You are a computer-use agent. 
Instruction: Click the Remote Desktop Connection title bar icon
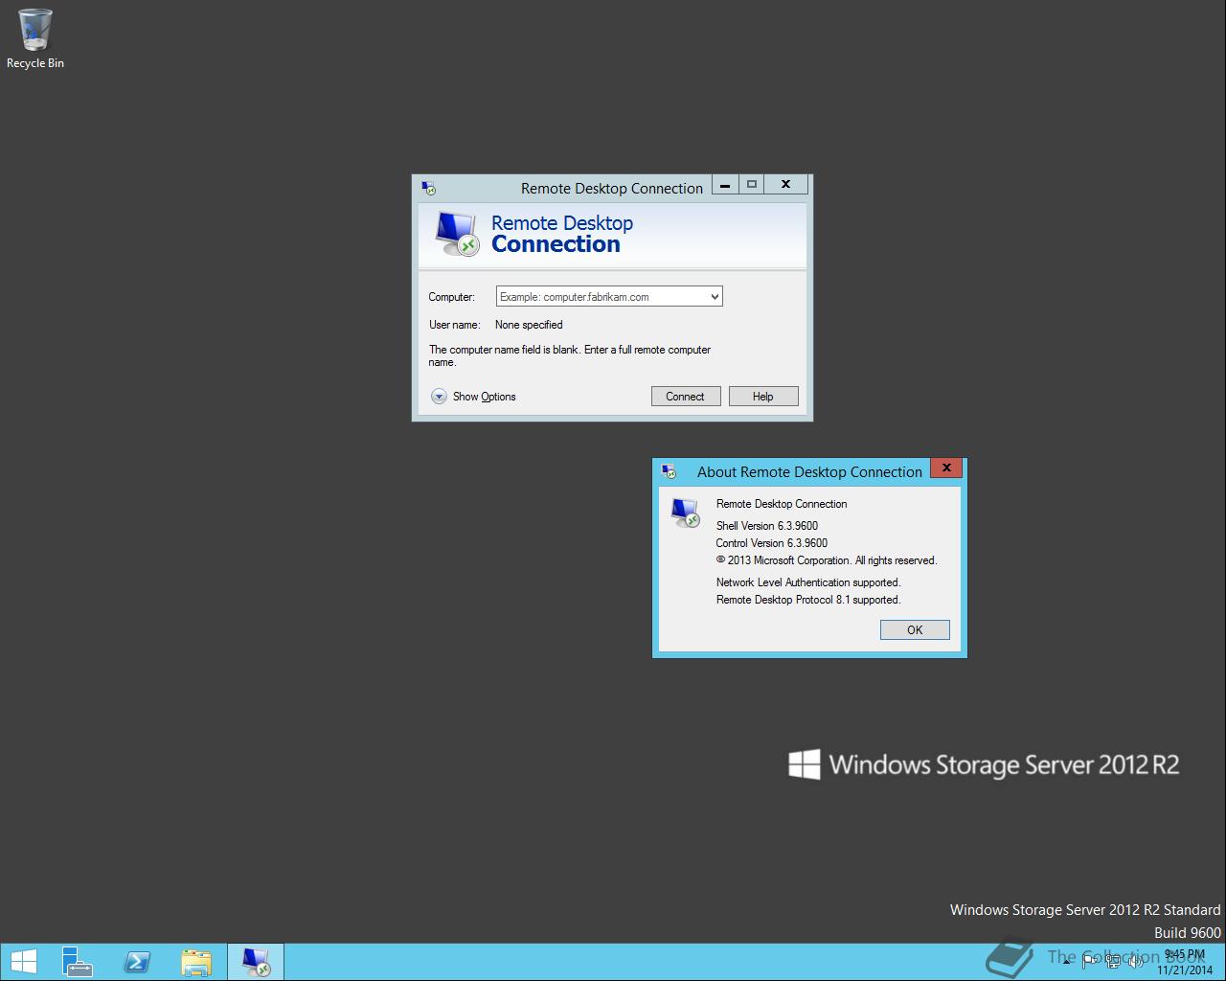[x=429, y=188]
